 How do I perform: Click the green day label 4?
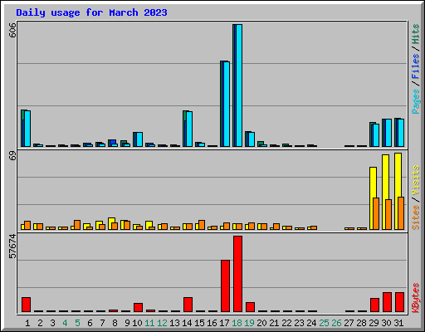[65, 323]
